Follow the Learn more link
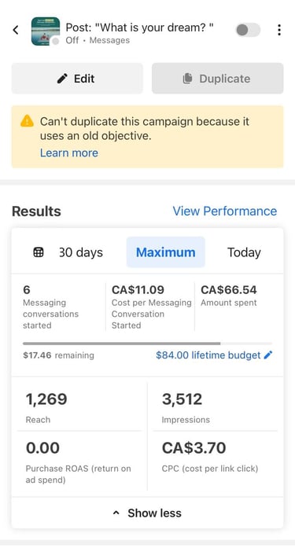This screenshot has height=548, width=295. (69, 153)
